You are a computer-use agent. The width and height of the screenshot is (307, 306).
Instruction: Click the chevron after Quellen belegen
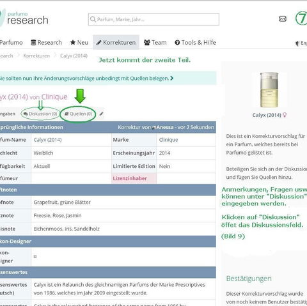(x=172, y=79)
